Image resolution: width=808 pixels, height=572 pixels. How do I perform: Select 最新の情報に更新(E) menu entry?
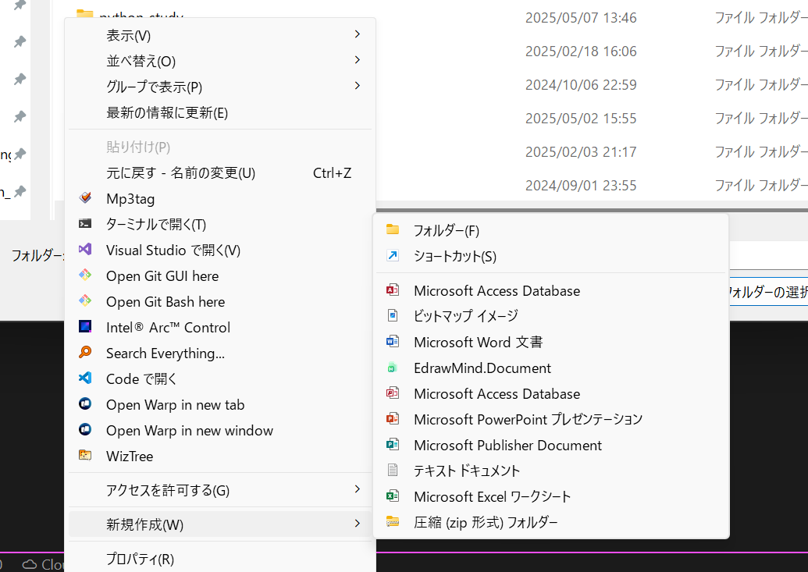(220, 113)
